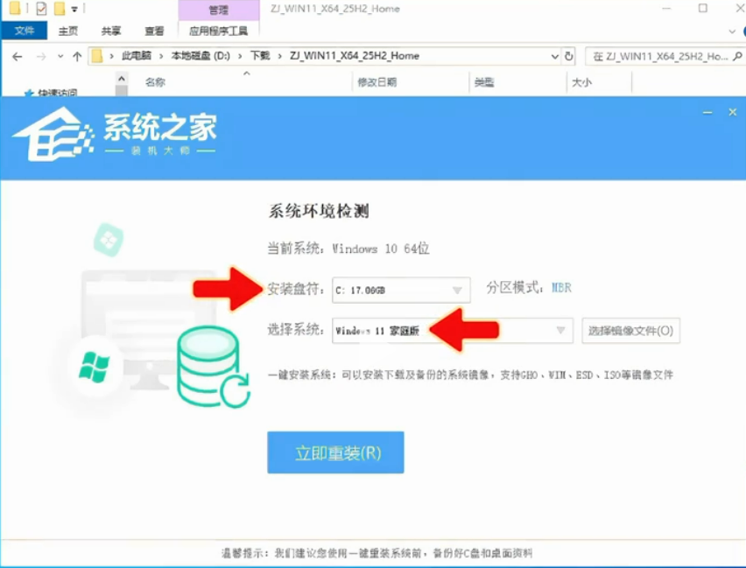This screenshot has width=746, height=568.
Task: Go forward in Explorer navigation
Action: [41, 57]
